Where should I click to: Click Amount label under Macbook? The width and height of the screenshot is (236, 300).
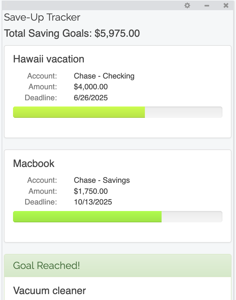coord(43,191)
